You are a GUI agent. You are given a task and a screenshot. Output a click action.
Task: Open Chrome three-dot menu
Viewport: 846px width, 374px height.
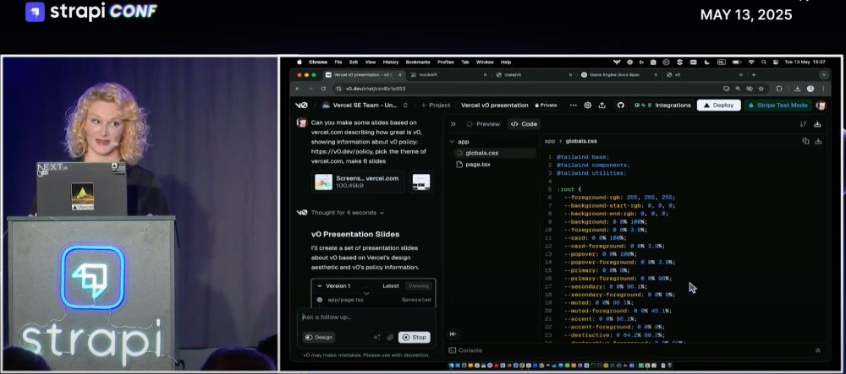(823, 89)
